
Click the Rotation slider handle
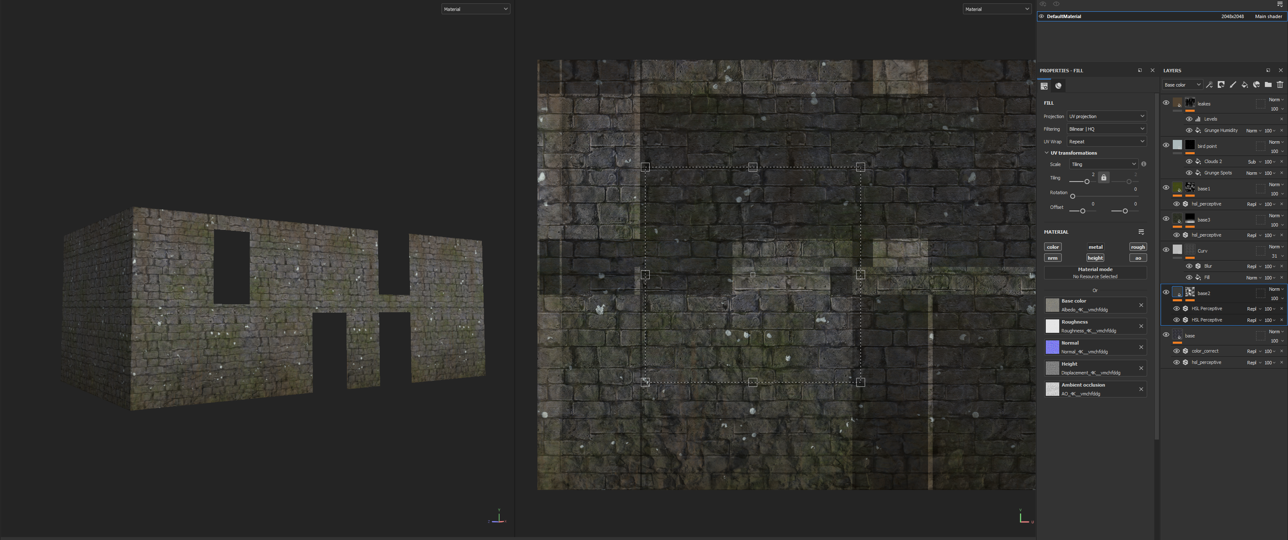(1073, 196)
